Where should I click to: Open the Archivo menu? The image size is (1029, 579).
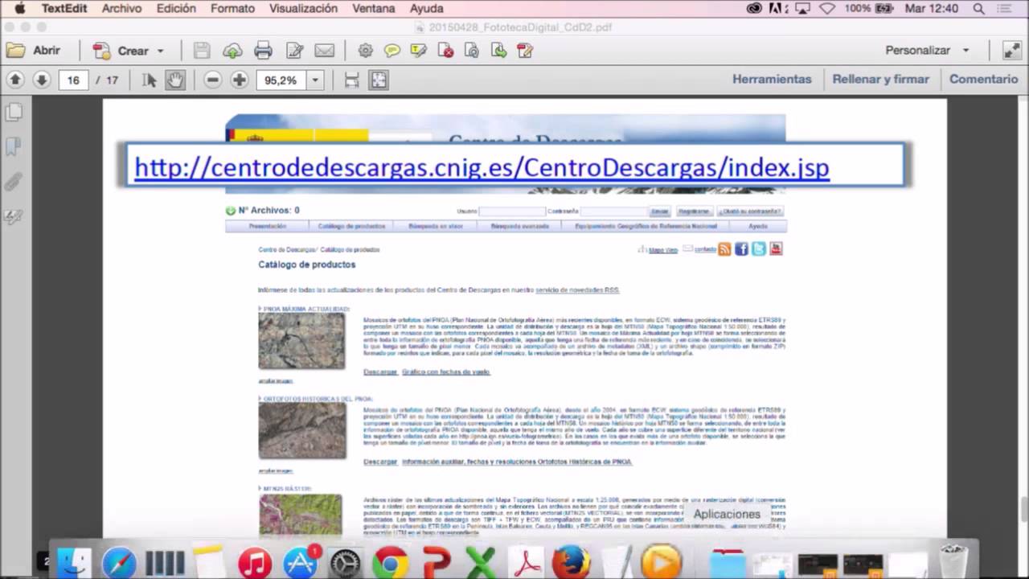(121, 8)
